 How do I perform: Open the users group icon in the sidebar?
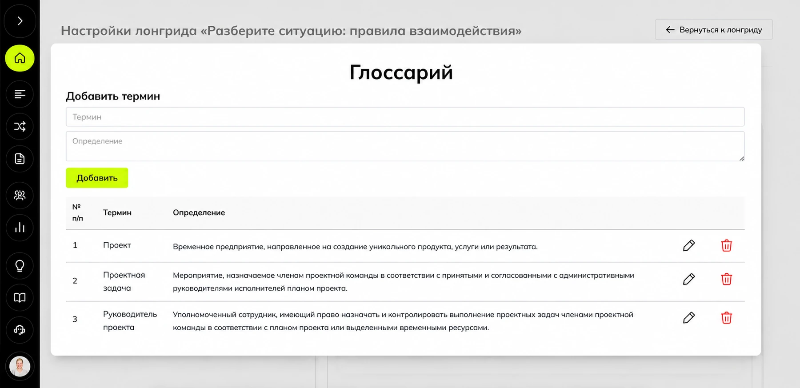[20, 195]
